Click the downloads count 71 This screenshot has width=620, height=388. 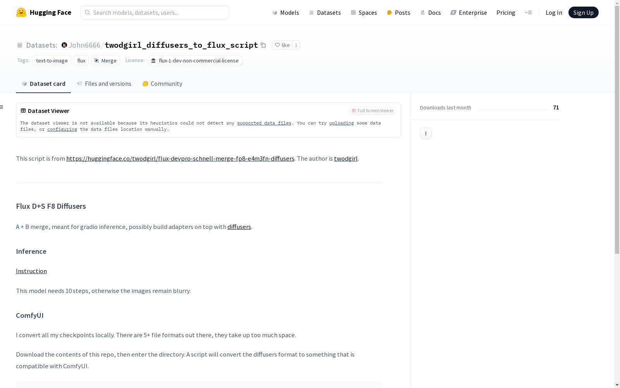pos(556,107)
